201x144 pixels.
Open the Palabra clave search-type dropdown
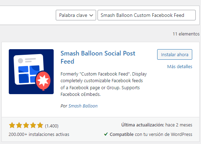[76, 15]
